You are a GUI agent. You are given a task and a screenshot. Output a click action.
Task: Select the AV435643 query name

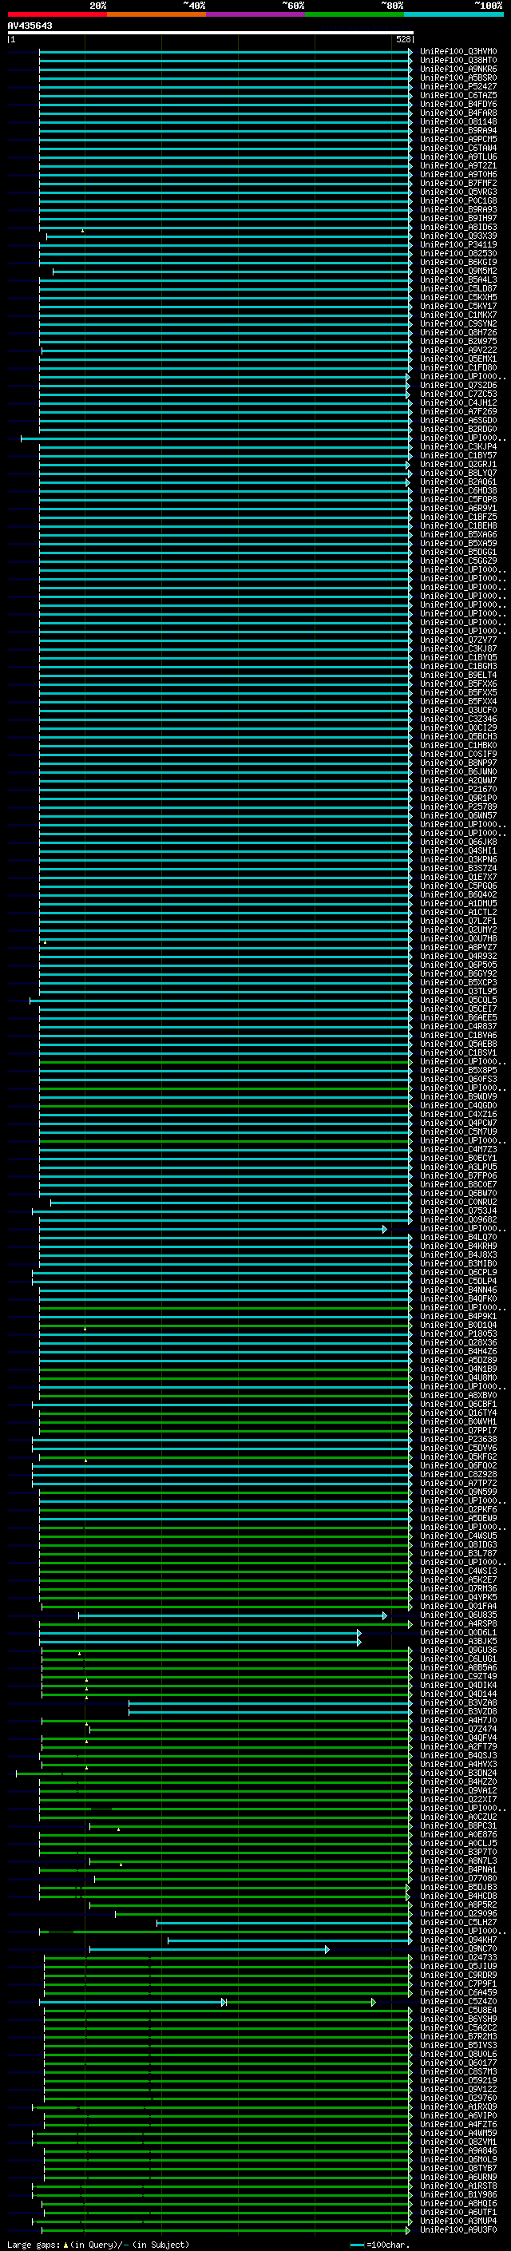click(30, 26)
